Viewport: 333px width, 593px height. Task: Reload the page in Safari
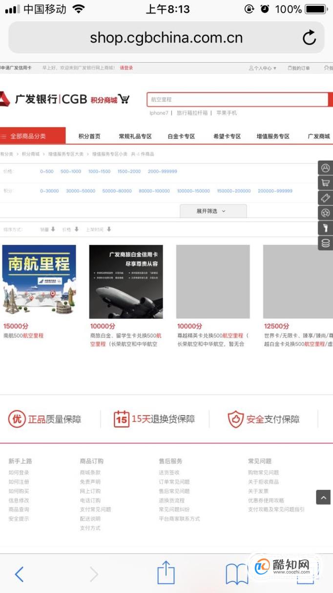(x=309, y=38)
